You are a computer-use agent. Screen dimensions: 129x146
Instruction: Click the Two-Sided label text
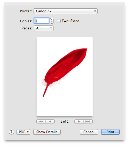71,21
